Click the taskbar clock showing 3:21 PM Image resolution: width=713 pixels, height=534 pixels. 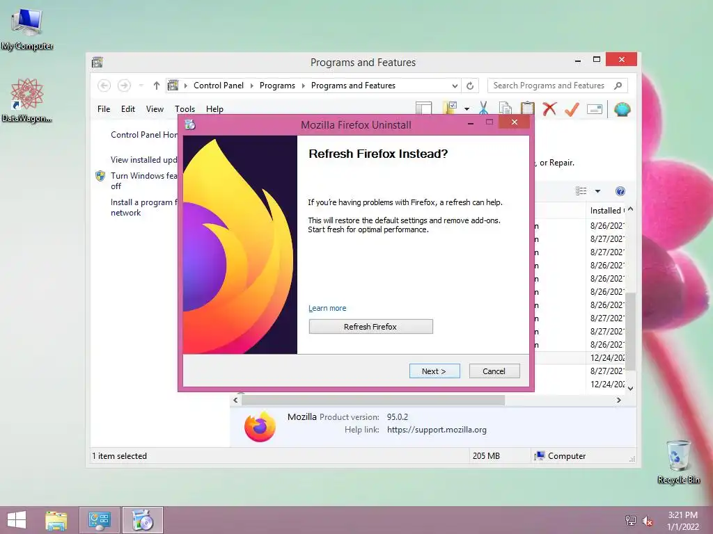[x=682, y=521]
